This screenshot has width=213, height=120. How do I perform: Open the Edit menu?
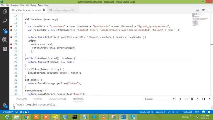tap(7, 5)
